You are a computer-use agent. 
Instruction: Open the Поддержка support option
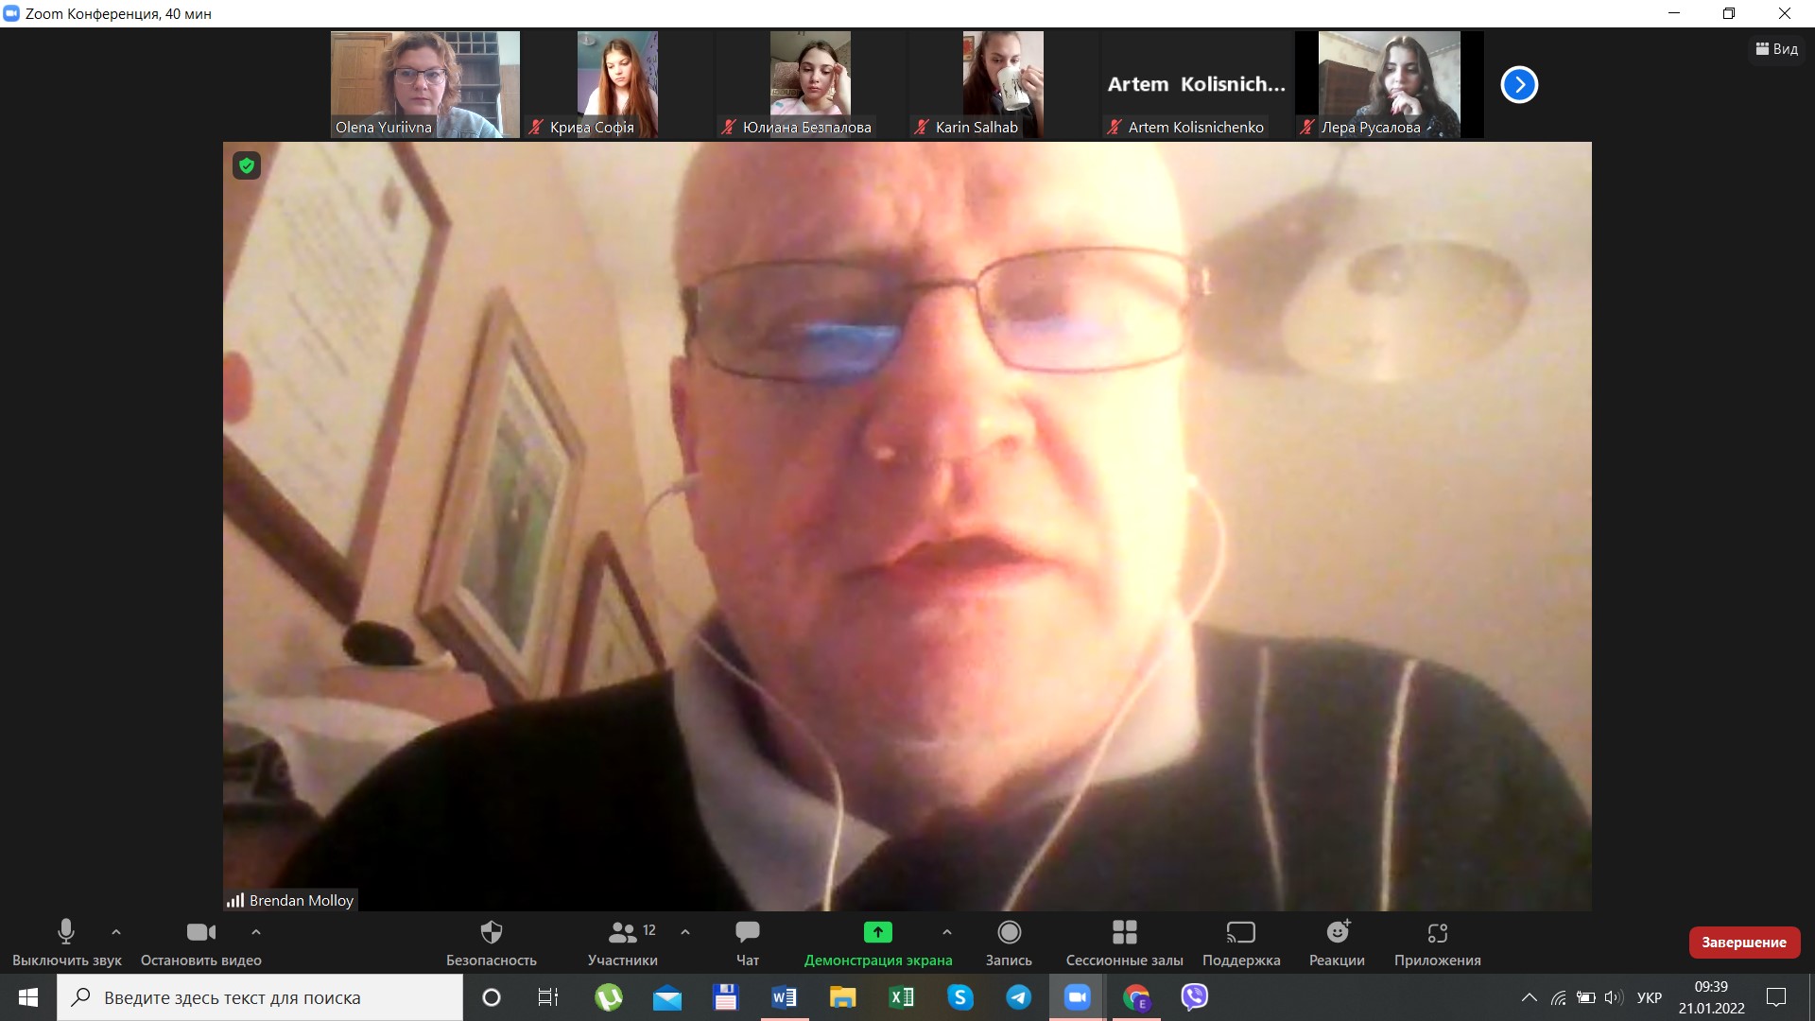point(1241,943)
